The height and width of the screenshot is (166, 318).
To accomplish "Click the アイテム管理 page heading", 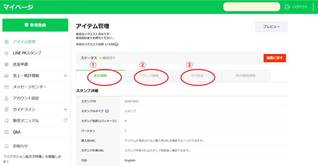I will click(x=93, y=26).
